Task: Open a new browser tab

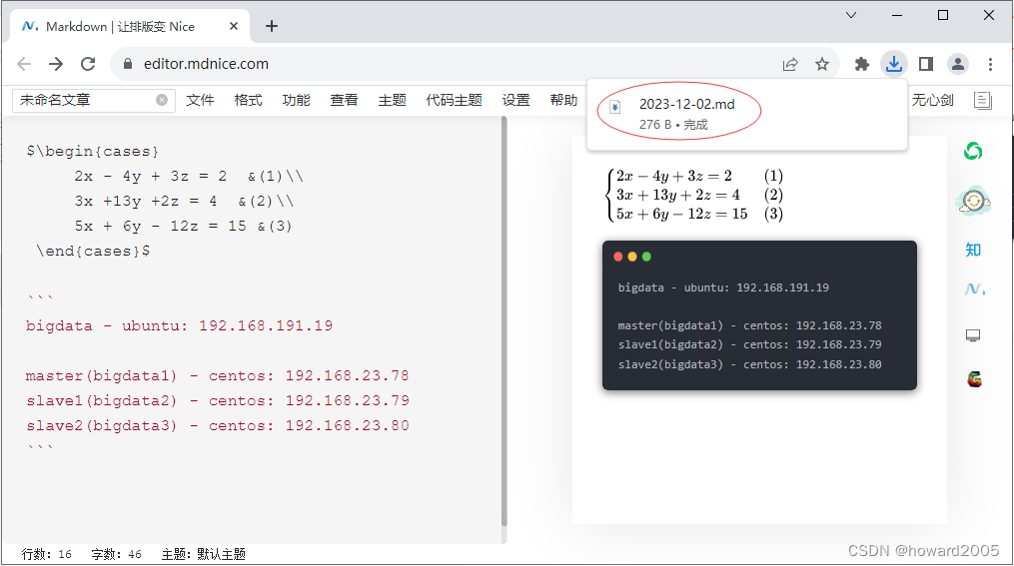Action: coord(272,26)
